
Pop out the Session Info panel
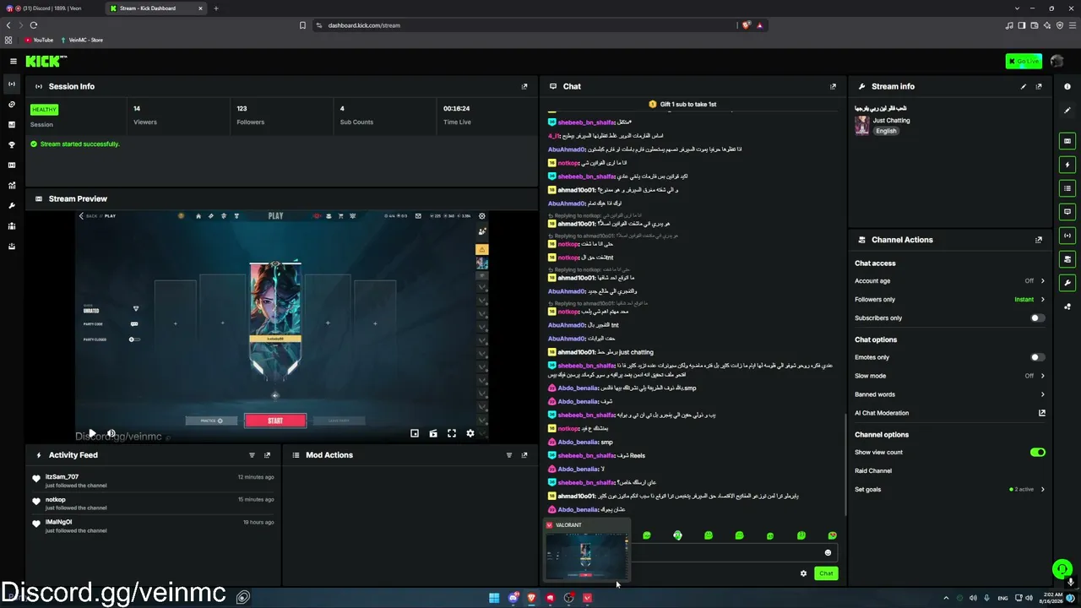(x=524, y=86)
